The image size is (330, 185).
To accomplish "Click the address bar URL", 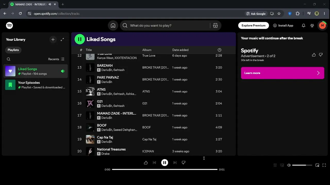I will click(56, 14).
